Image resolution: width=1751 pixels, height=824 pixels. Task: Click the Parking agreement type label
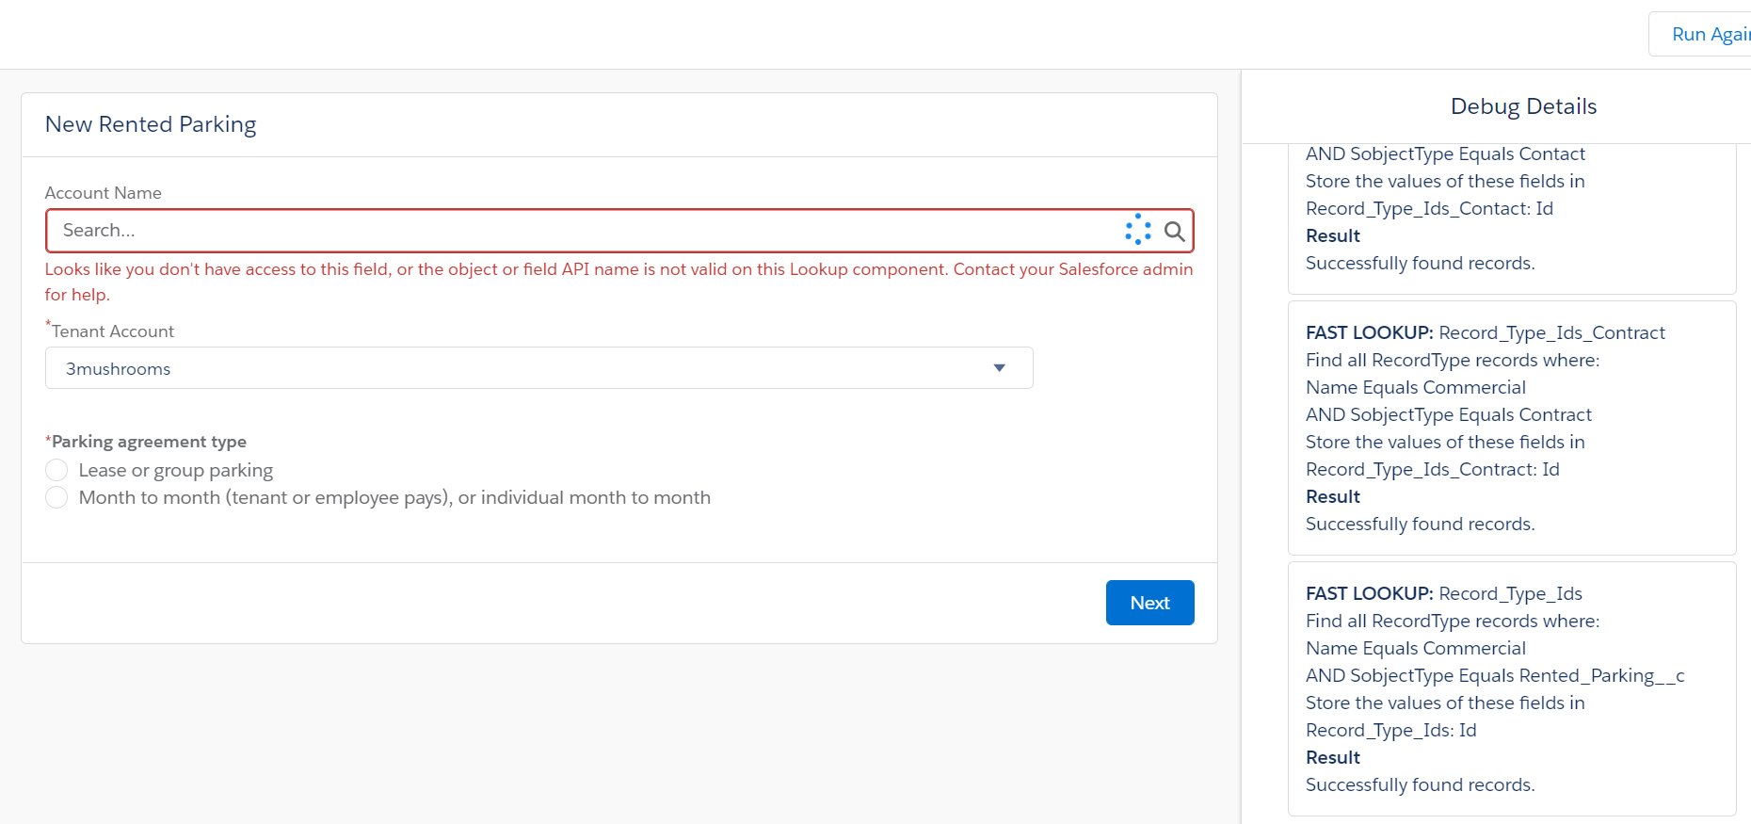coord(149,442)
